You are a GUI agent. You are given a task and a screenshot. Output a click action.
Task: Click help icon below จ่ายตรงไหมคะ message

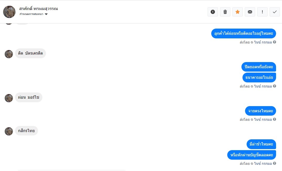(x=275, y=119)
